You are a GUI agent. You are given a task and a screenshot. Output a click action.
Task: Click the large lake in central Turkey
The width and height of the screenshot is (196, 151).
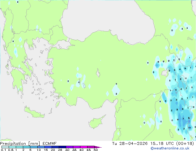[98, 73]
